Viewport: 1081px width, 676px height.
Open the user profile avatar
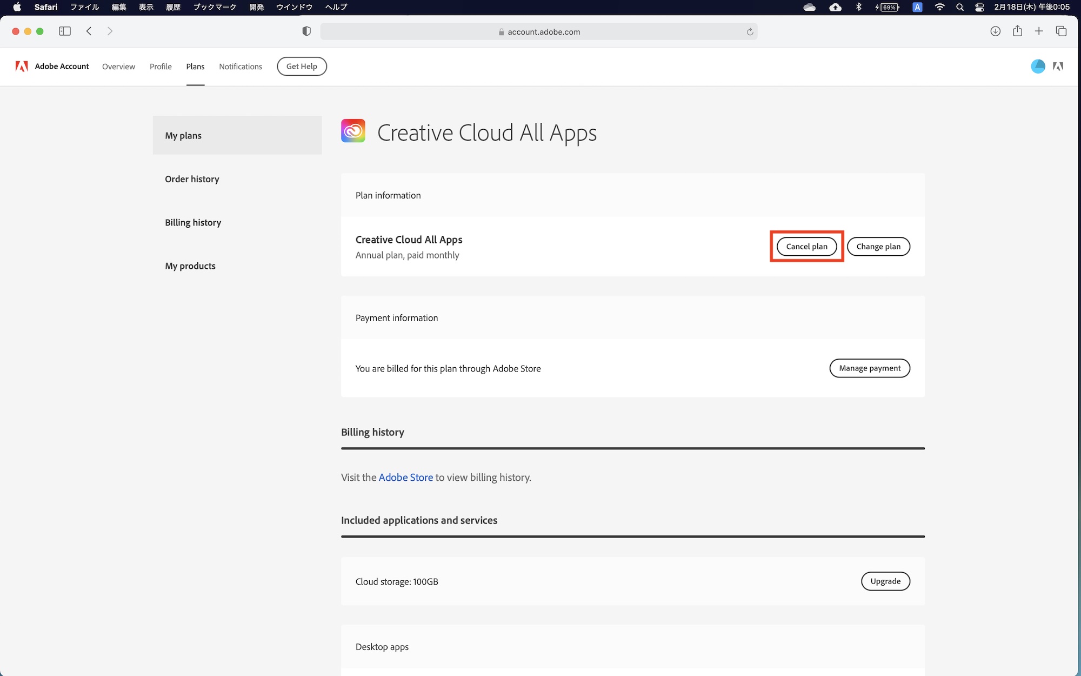(1038, 66)
